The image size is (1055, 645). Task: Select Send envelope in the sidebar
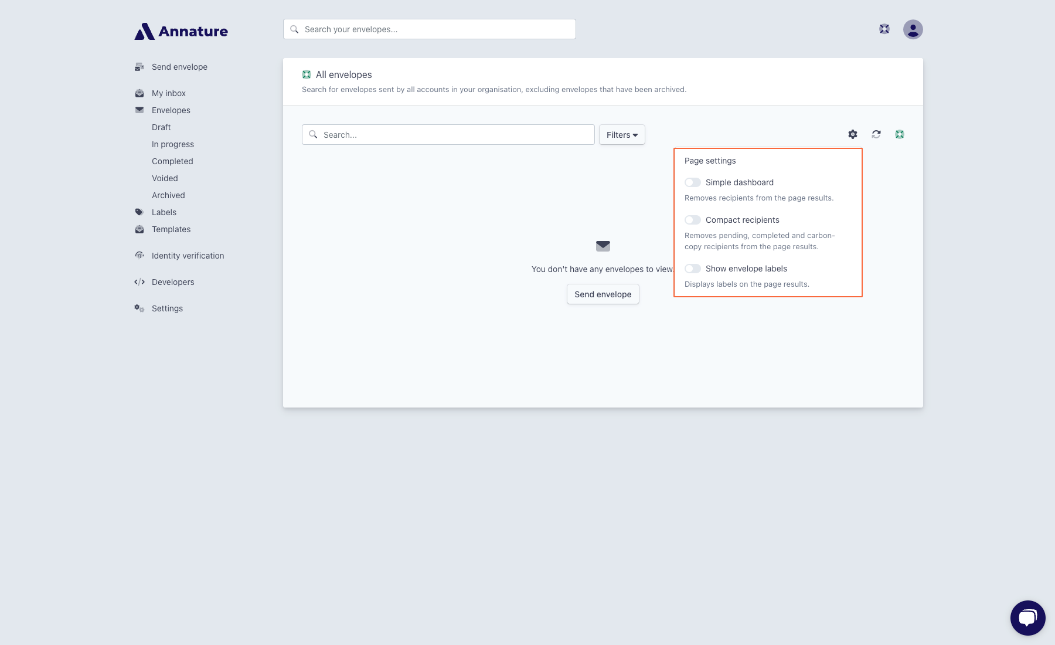coord(179,67)
